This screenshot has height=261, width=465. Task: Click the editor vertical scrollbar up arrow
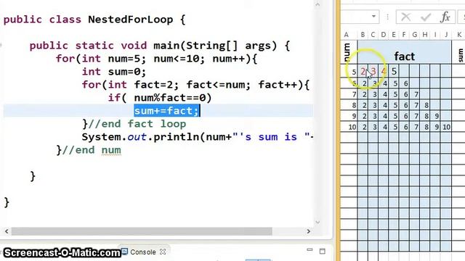click(x=318, y=4)
